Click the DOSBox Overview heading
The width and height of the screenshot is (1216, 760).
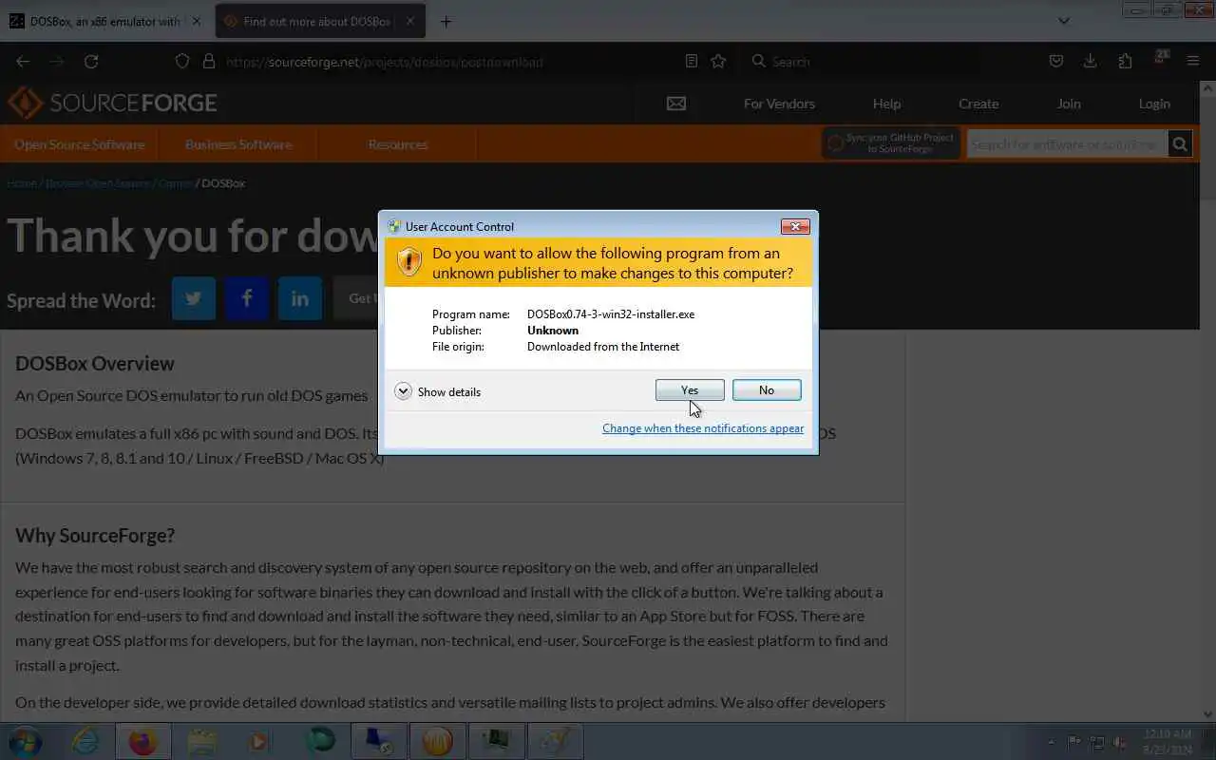point(95,364)
